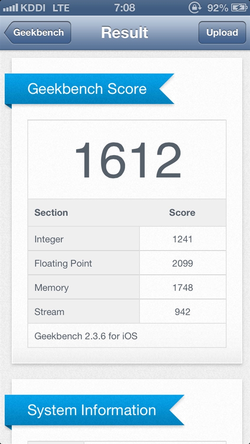Tap the Floating Point score 2099
Image resolution: width=250 pixels, height=444 pixels.
pos(182,264)
